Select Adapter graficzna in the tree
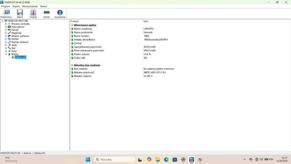The width and height of the screenshot is (291, 164). click(x=20, y=36)
